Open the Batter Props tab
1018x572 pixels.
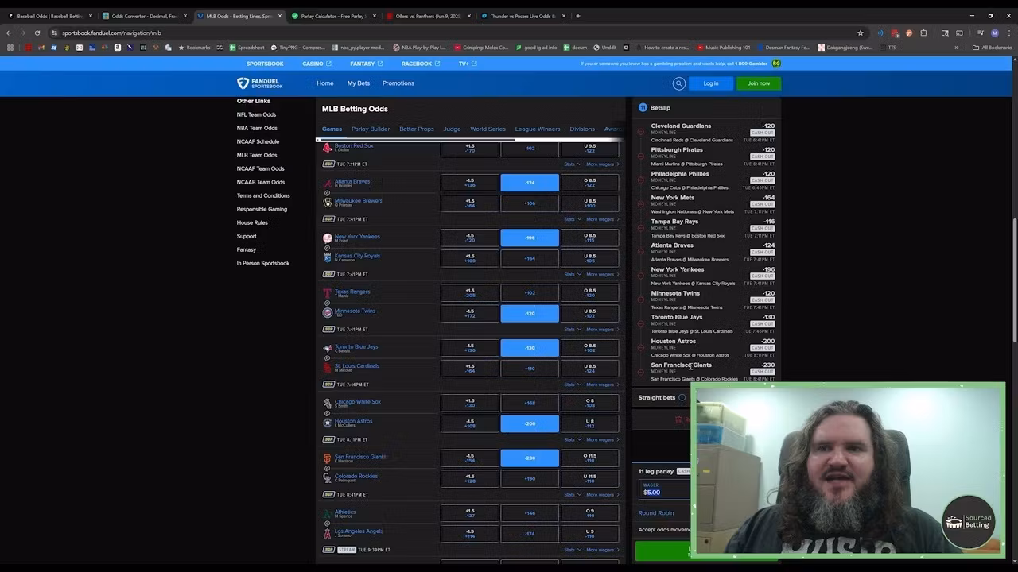[417, 129]
